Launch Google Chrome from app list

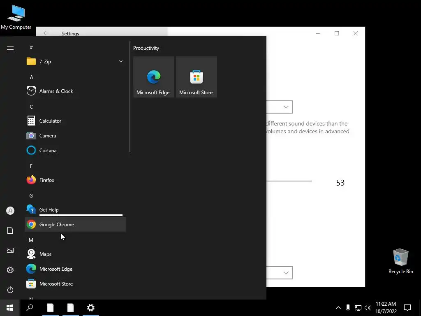click(75, 224)
